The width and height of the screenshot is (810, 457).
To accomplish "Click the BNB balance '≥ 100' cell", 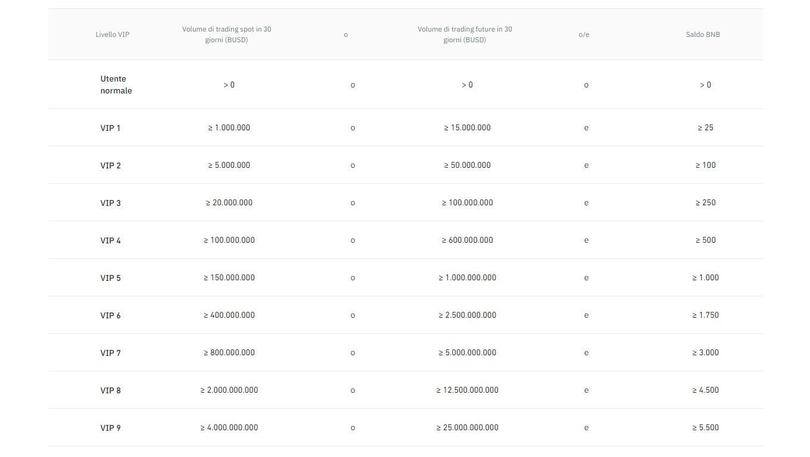I will point(706,165).
